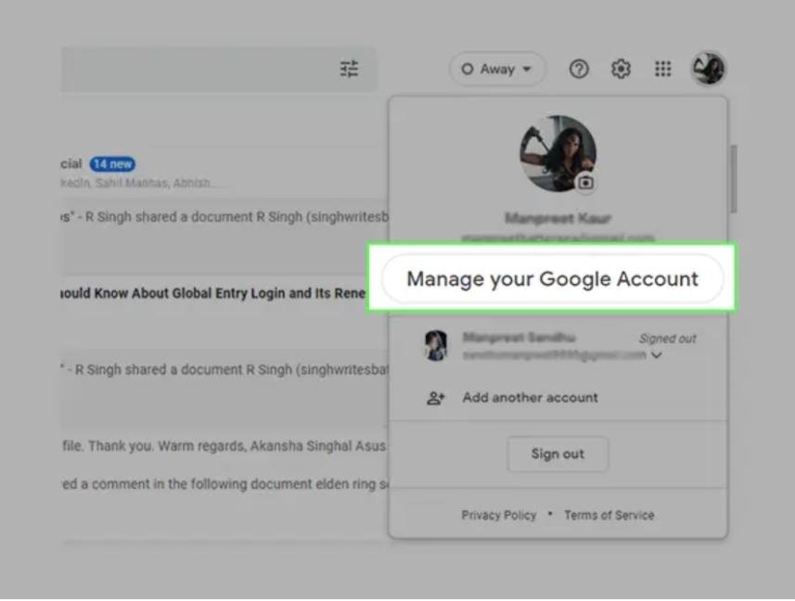Click the Add another account person icon
The width and height of the screenshot is (795, 601).
(435, 398)
